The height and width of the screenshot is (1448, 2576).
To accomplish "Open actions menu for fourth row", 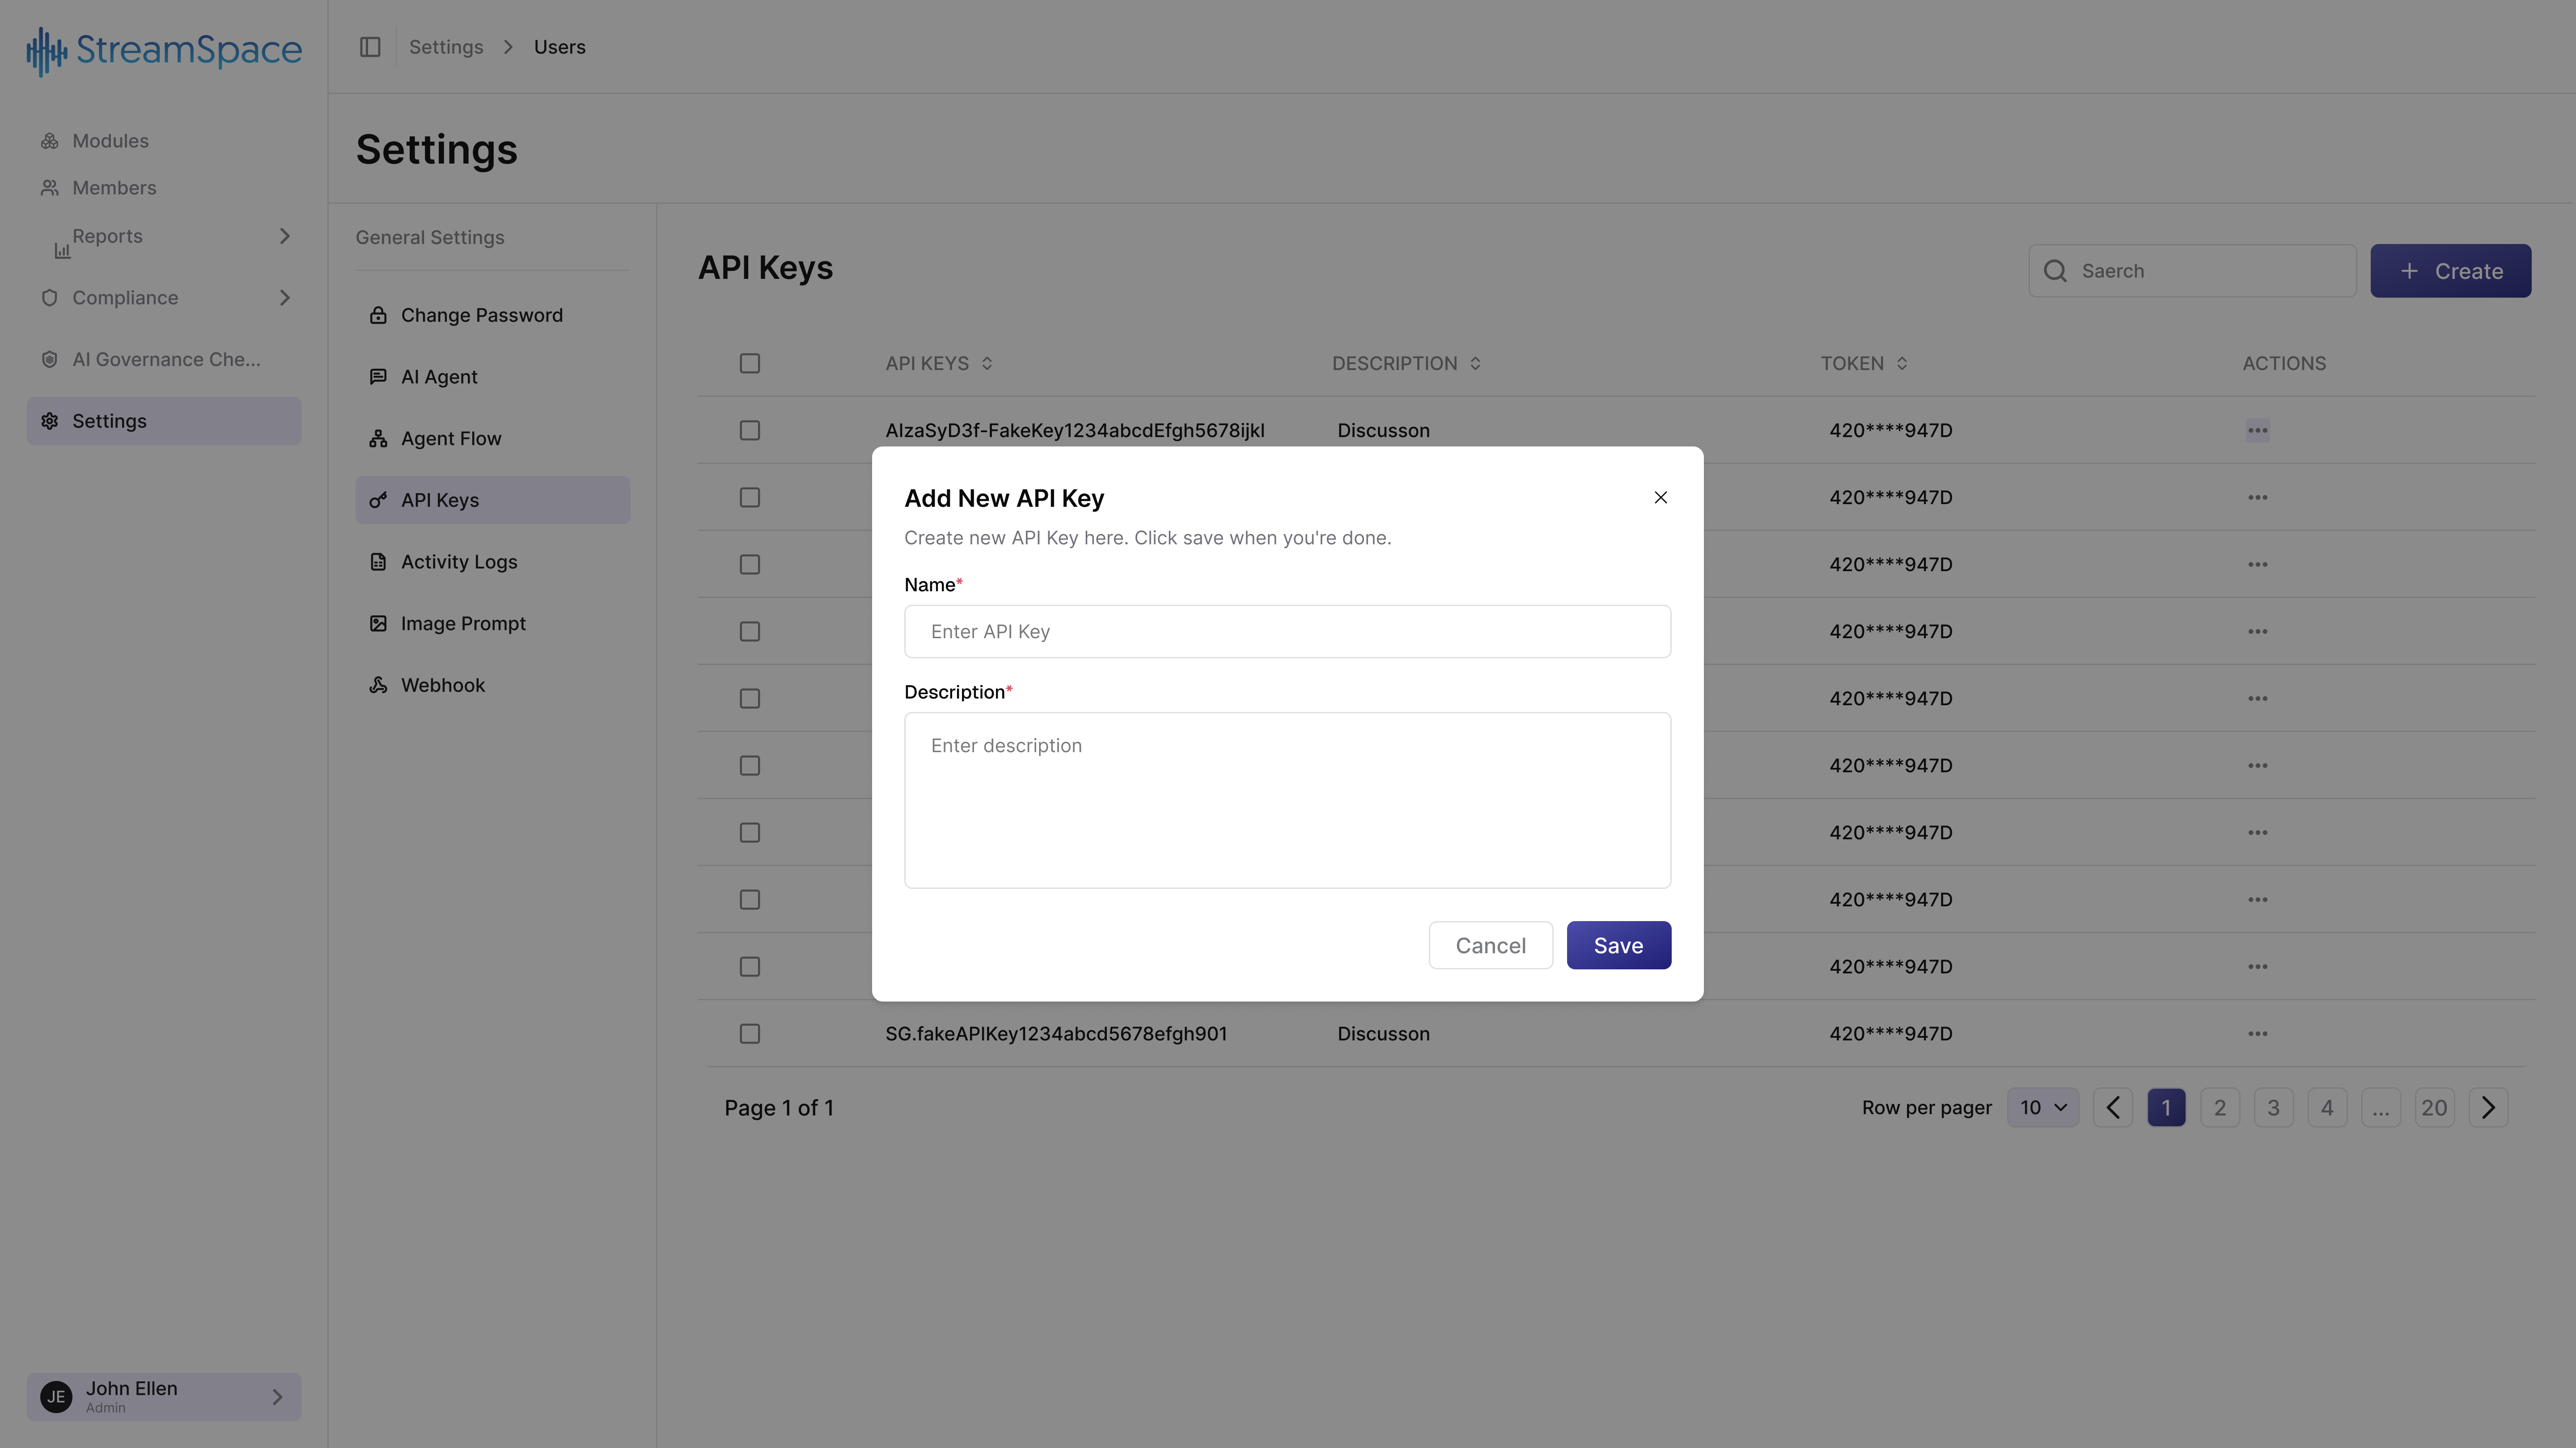I will (x=2258, y=631).
